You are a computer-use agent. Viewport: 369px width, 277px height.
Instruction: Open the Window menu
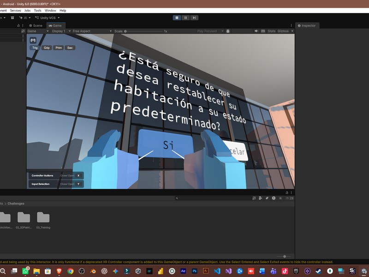pyautogui.click(x=50, y=10)
